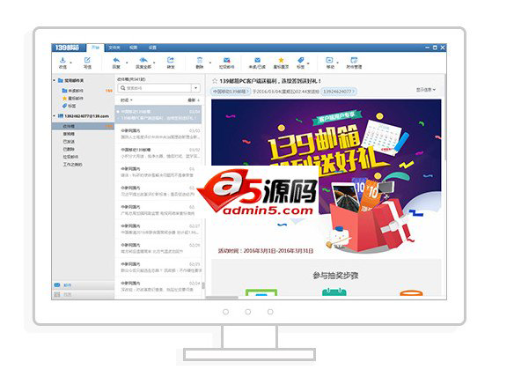
Task: Open the show-info dropdown in message header
Action: click(426, 90)
